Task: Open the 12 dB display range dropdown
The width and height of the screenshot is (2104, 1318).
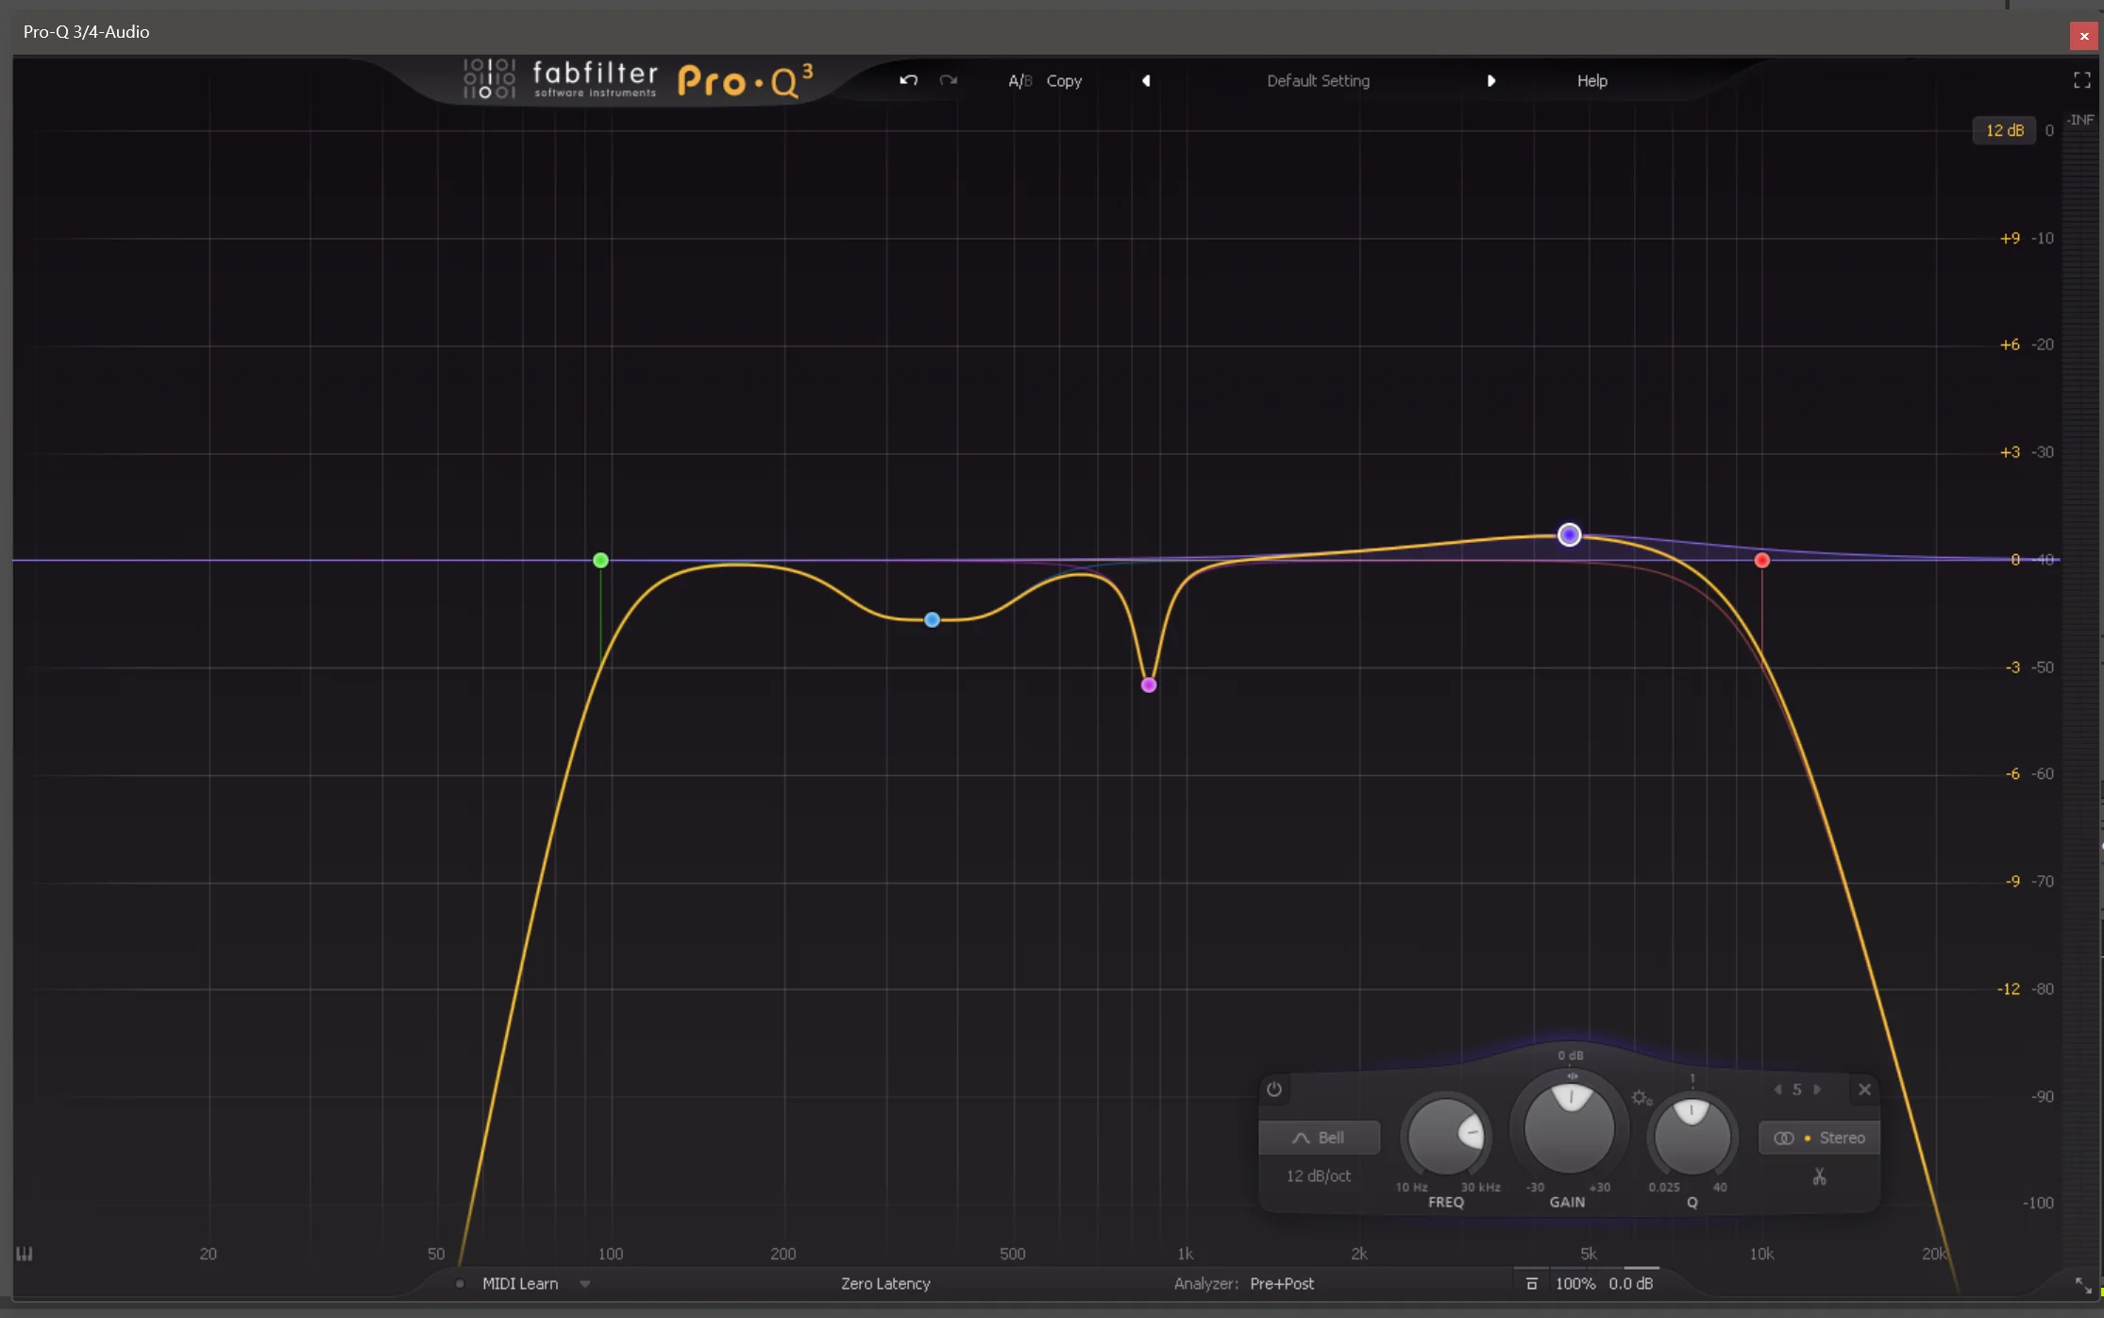Action: [2004, 130]
